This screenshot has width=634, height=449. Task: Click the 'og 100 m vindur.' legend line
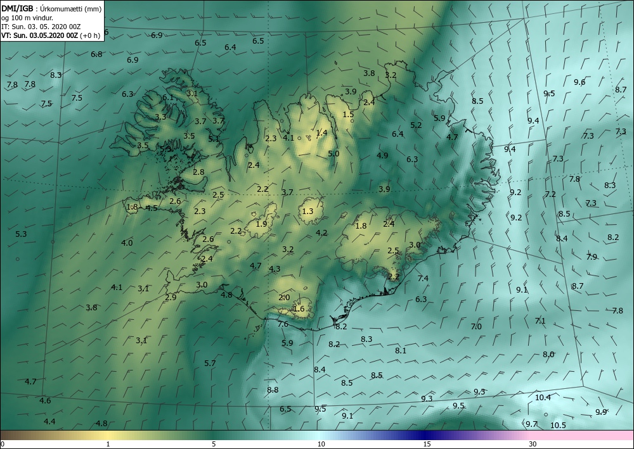pyautogui.click(x=27, y=17)
